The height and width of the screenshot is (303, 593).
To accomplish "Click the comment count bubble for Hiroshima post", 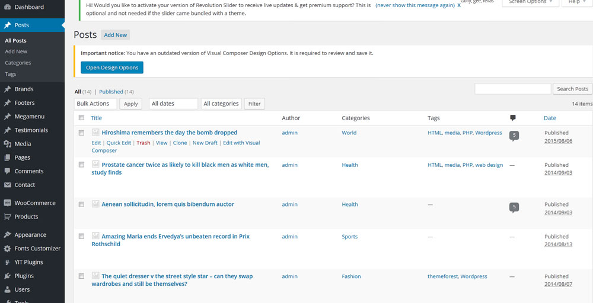I will 514,136.
